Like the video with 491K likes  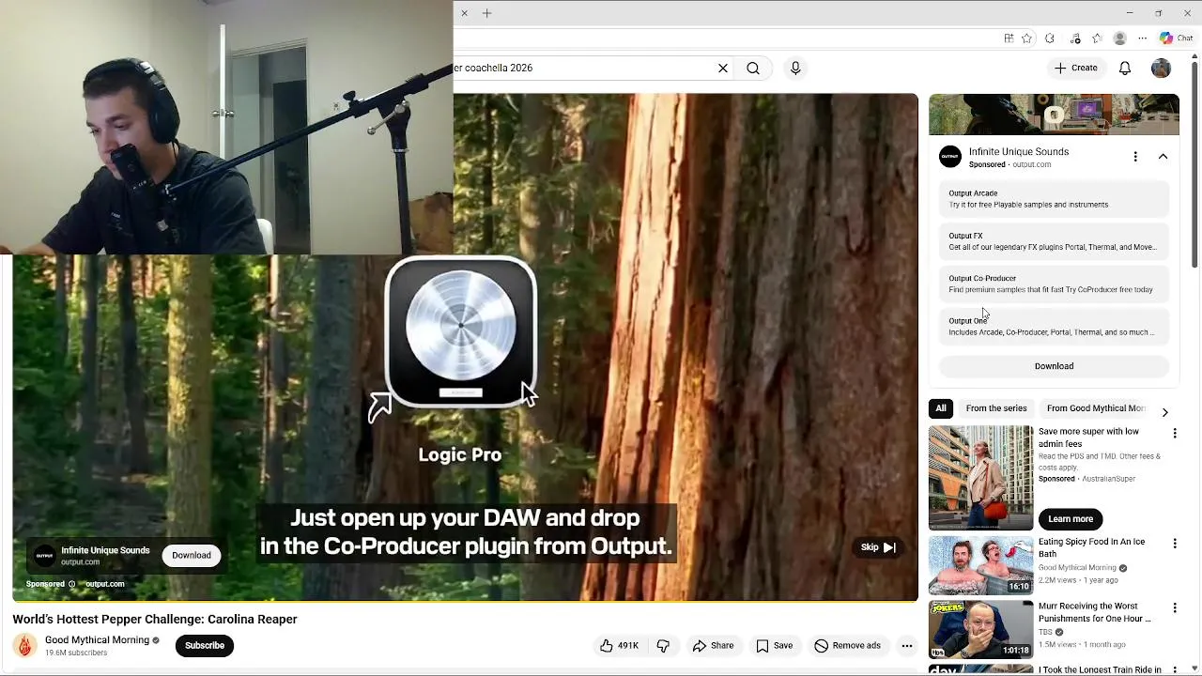coord(619,646)
